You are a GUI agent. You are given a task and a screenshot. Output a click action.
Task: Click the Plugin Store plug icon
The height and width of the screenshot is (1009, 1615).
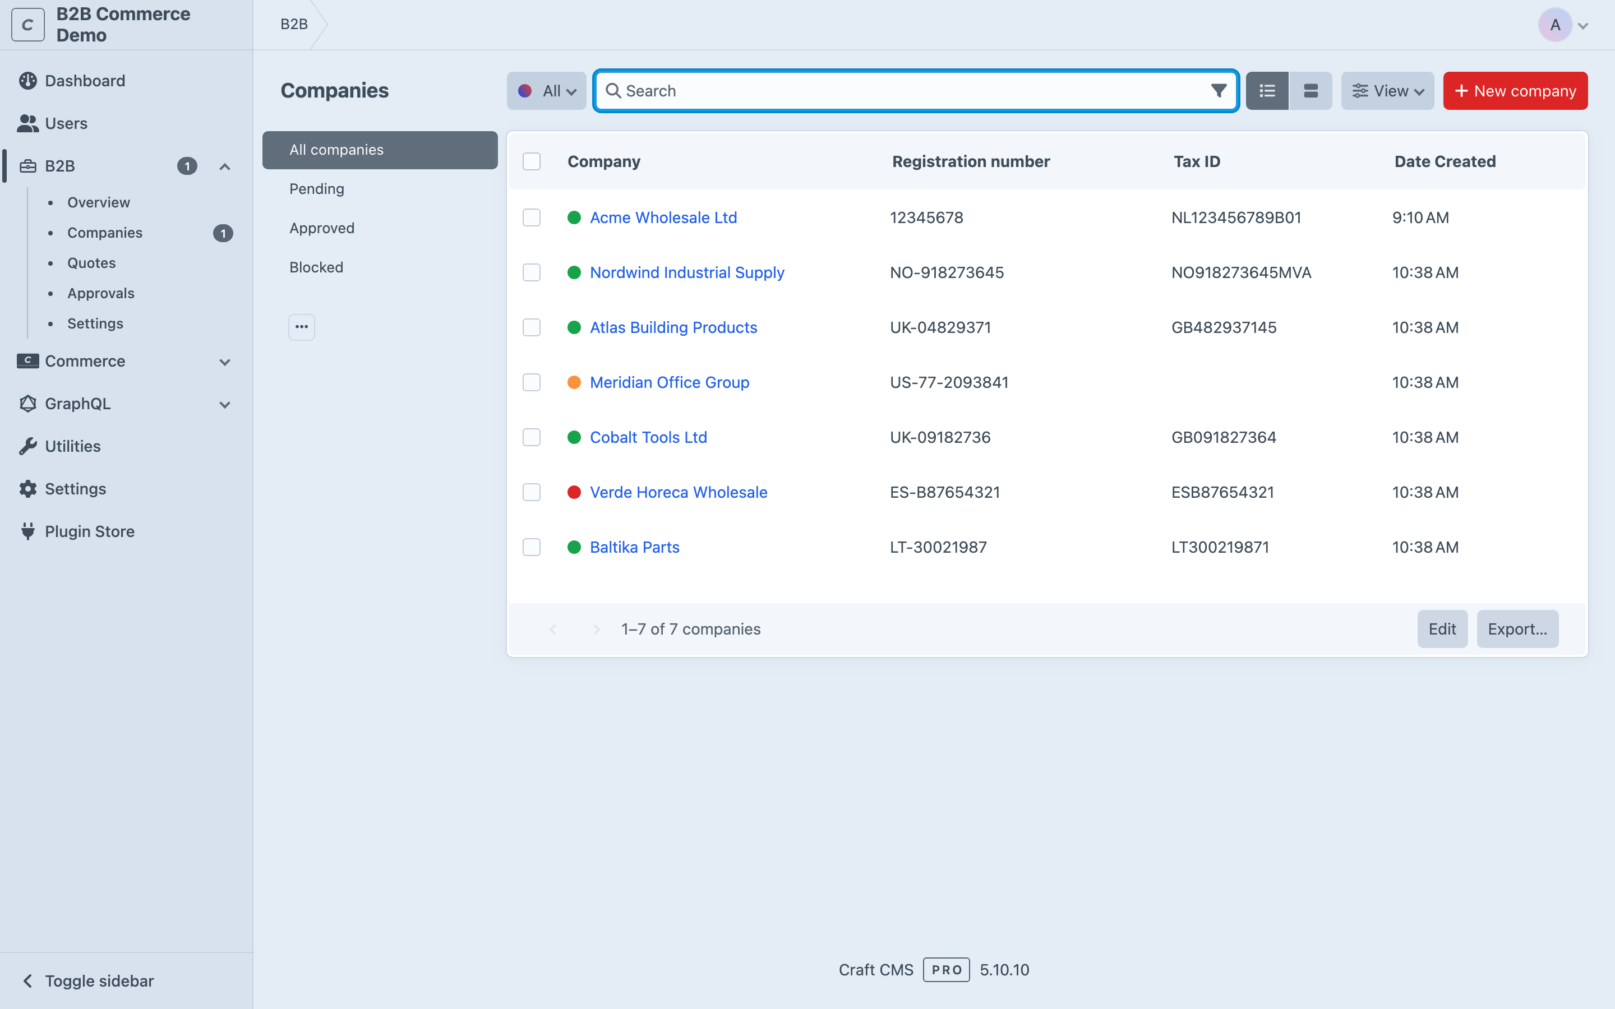click(28, 532)
